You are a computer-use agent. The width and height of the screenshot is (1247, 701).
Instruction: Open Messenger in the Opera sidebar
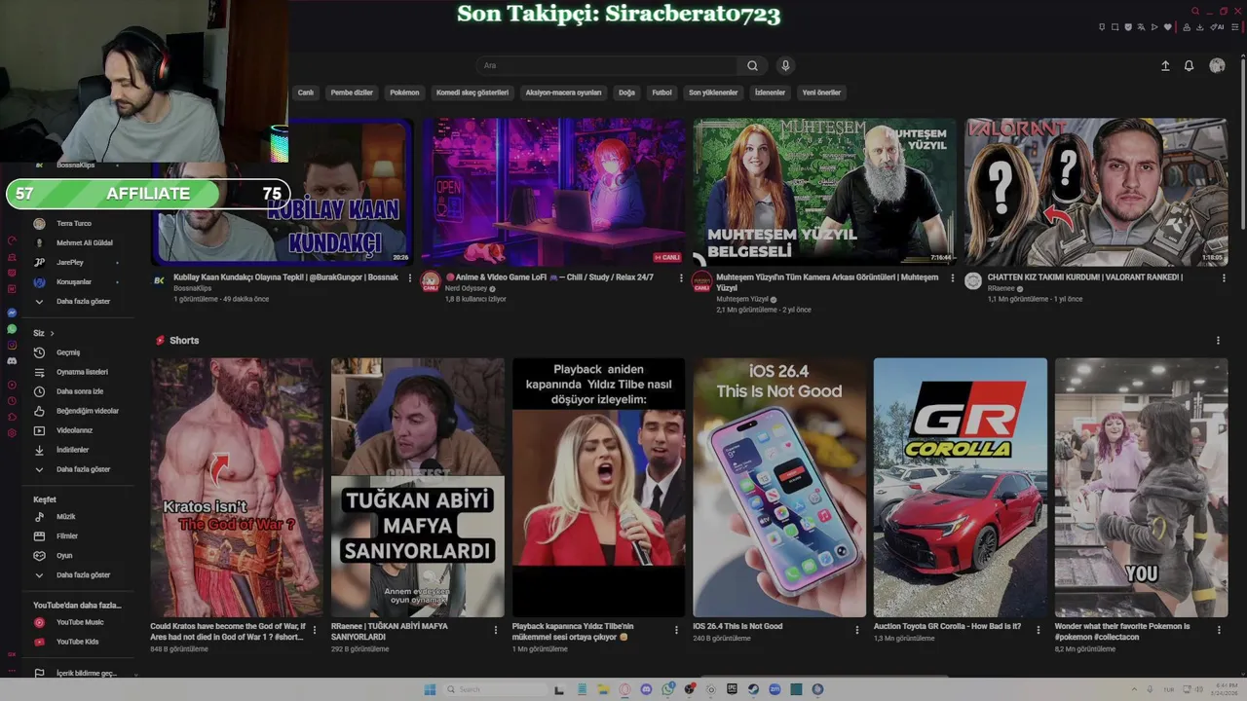12,313
